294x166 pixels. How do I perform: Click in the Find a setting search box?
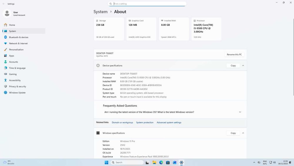pyautogui.click(x=147, y=4)
